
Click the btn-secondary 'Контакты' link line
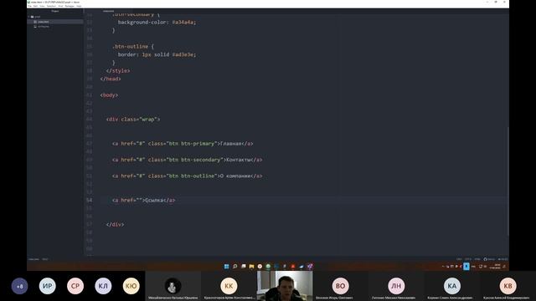(x=187, y=160)
